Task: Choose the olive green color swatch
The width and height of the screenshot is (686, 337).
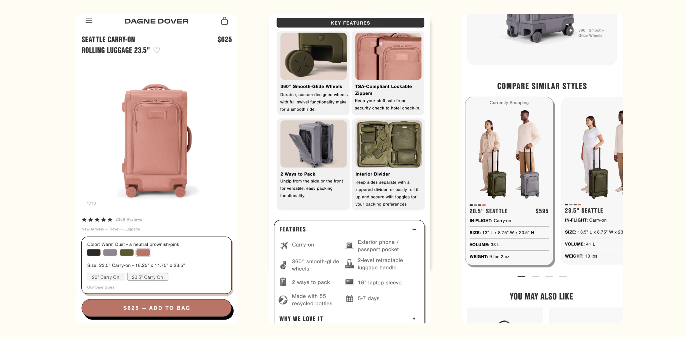Action: pyautogui.click(x=126, y=252)
